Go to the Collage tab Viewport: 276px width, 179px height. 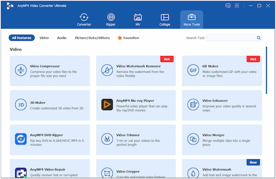(x=165, y=19)
